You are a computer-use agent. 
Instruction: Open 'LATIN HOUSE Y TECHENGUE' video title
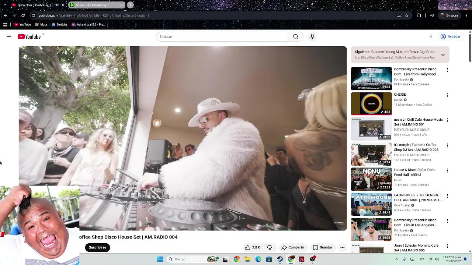click(418, 197)
